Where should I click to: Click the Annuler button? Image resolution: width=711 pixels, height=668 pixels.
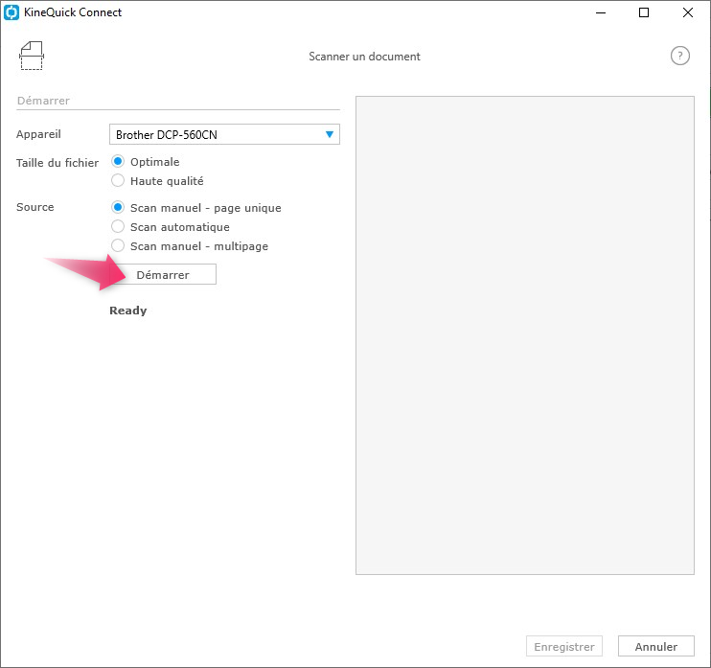(x=655, y=646)
